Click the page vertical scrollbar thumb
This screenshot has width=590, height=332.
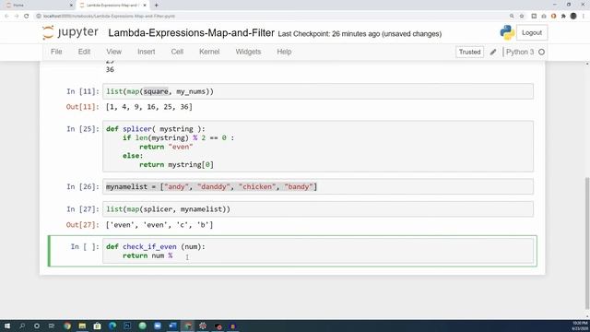(x=587, y=243)
